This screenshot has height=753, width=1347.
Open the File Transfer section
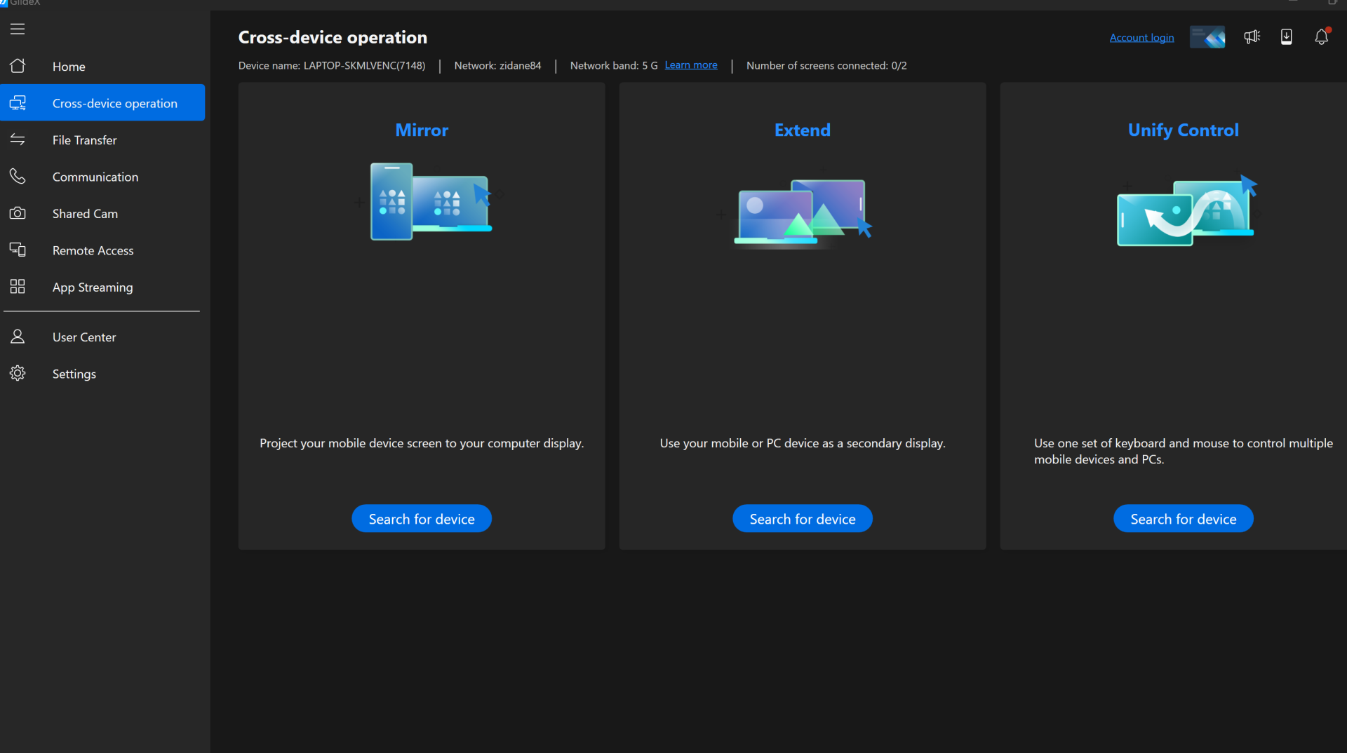coord(84,140)
